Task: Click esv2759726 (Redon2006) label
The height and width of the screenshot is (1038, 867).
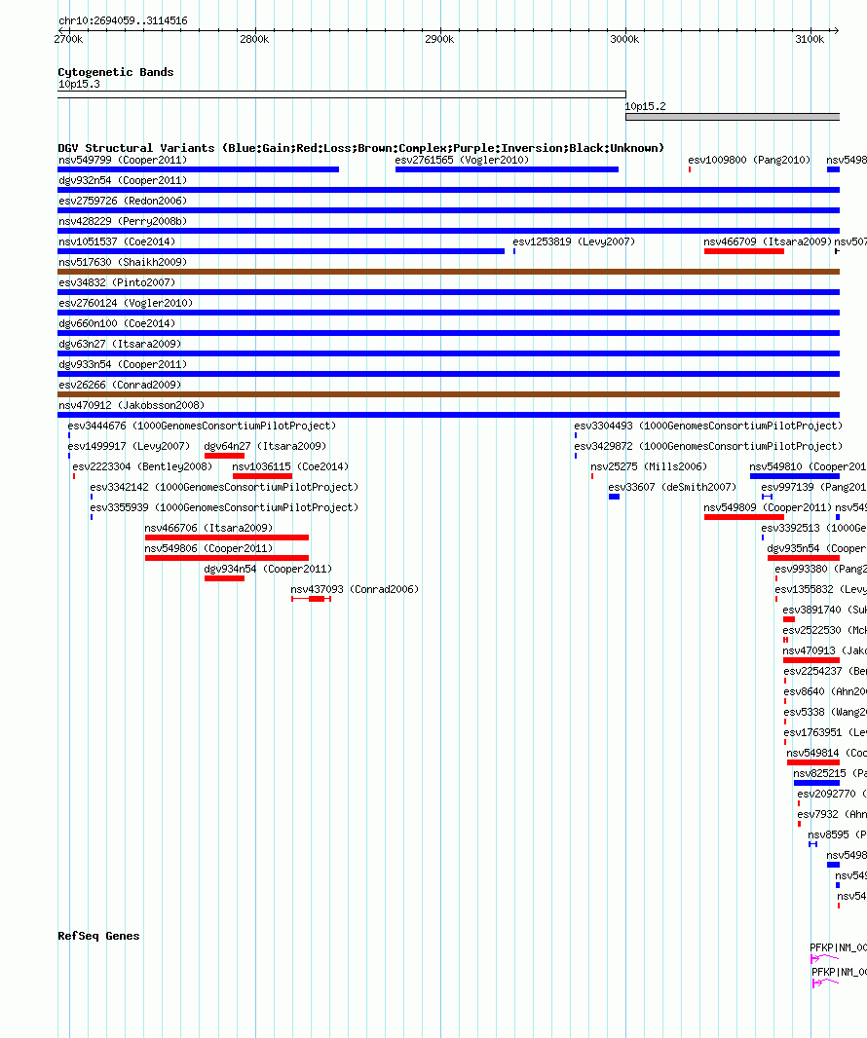Action: [123, 201]
